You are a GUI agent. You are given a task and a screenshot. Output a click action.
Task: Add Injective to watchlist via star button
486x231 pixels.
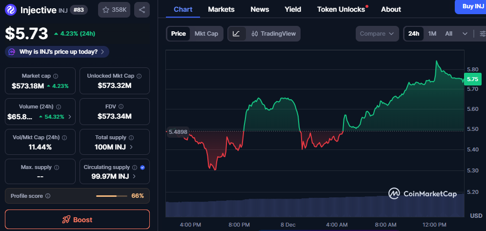click(114, 9)
